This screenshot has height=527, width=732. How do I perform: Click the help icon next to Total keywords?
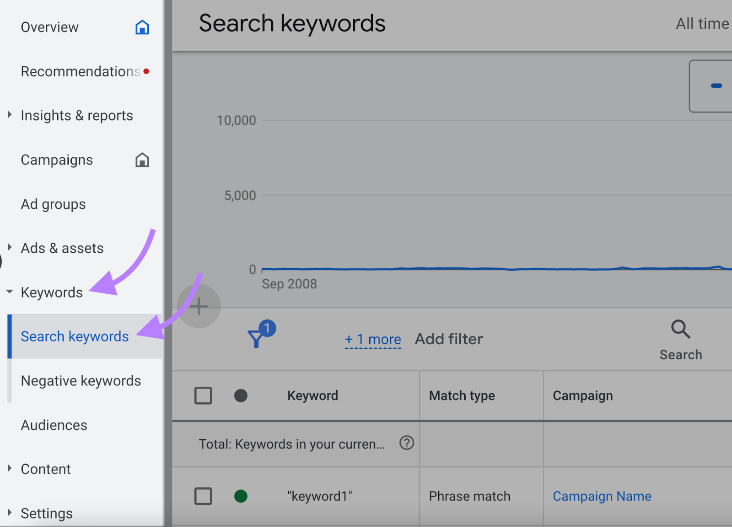pos(406,443)
